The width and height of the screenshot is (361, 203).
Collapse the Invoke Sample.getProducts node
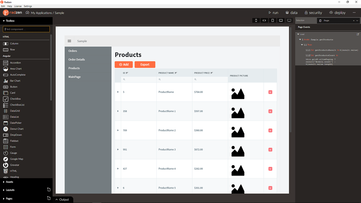(x=300, y=40)
